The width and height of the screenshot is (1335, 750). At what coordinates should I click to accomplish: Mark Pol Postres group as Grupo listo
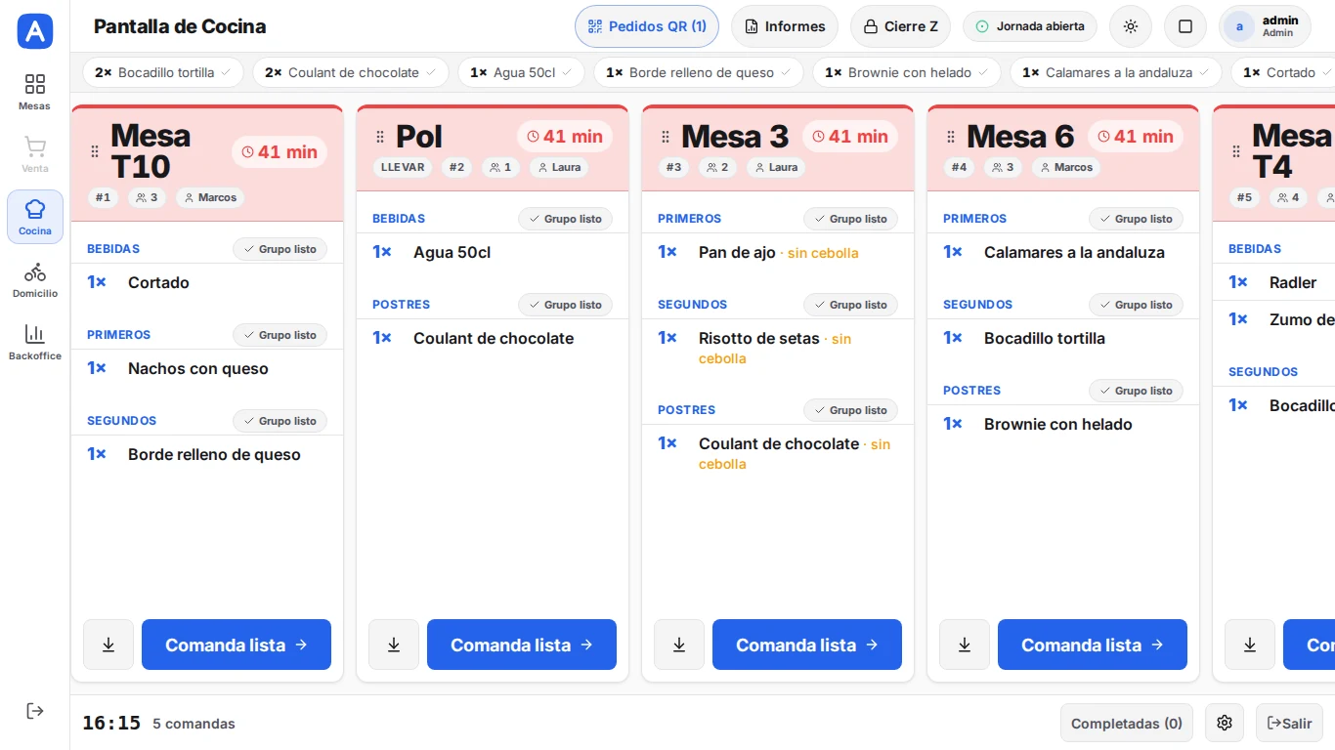(x=565, y=305)
